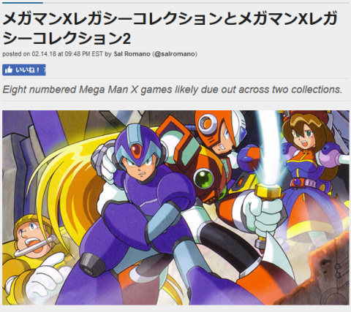Click the Mega Man X artwork image
351x312 pixels.
175,208
